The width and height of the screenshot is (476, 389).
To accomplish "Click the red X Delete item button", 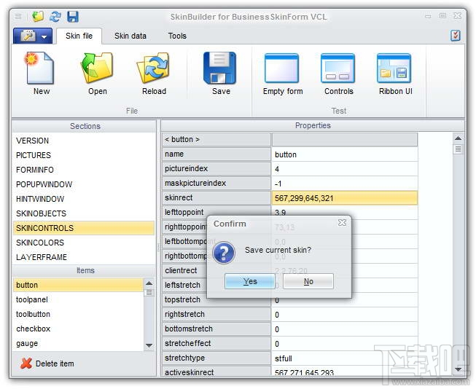I will click(47, 364).
